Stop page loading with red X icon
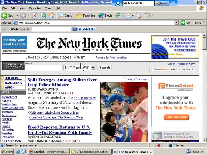This screenshot has height=155, width=207. [35, 15]
